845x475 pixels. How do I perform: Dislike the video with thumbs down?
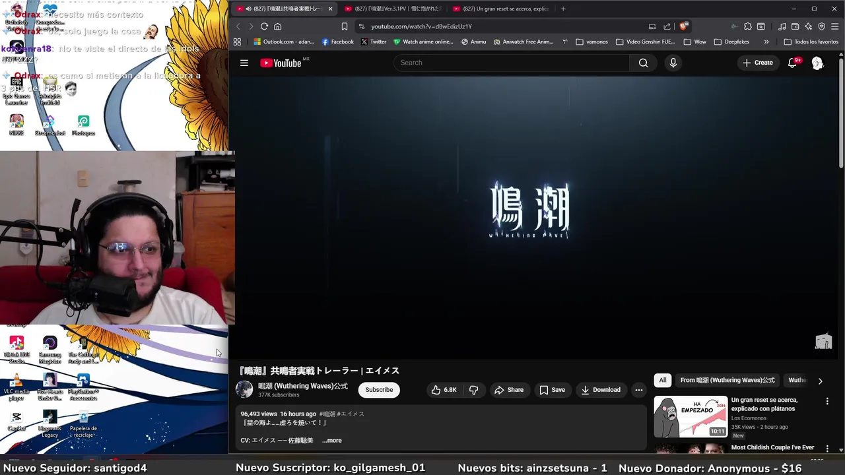474,390
